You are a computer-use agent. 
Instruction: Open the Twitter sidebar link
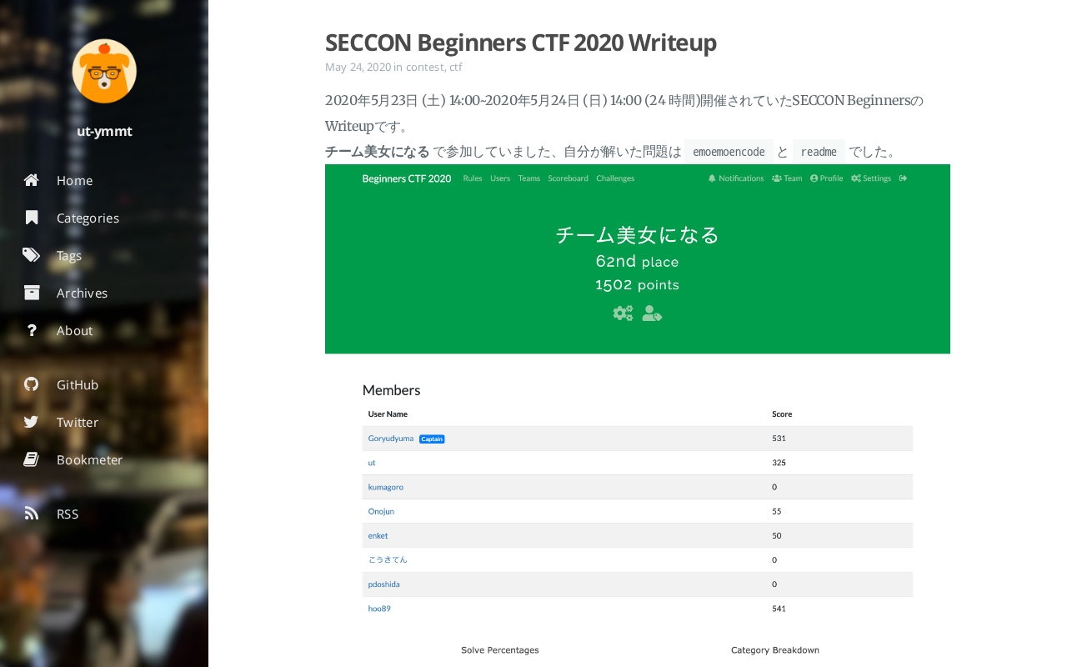(78, 422)
